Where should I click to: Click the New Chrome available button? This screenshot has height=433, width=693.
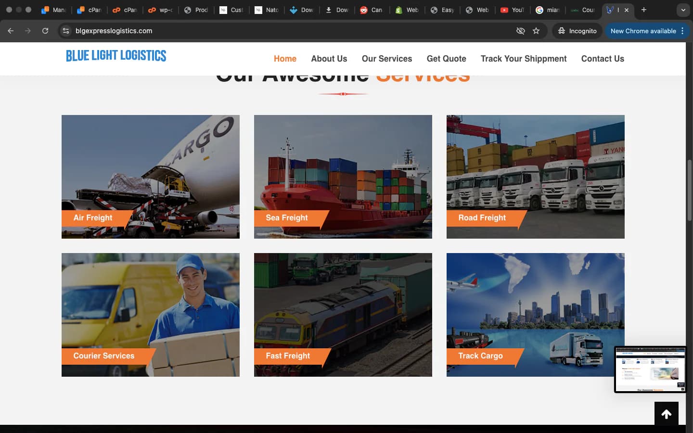(647, 31)
